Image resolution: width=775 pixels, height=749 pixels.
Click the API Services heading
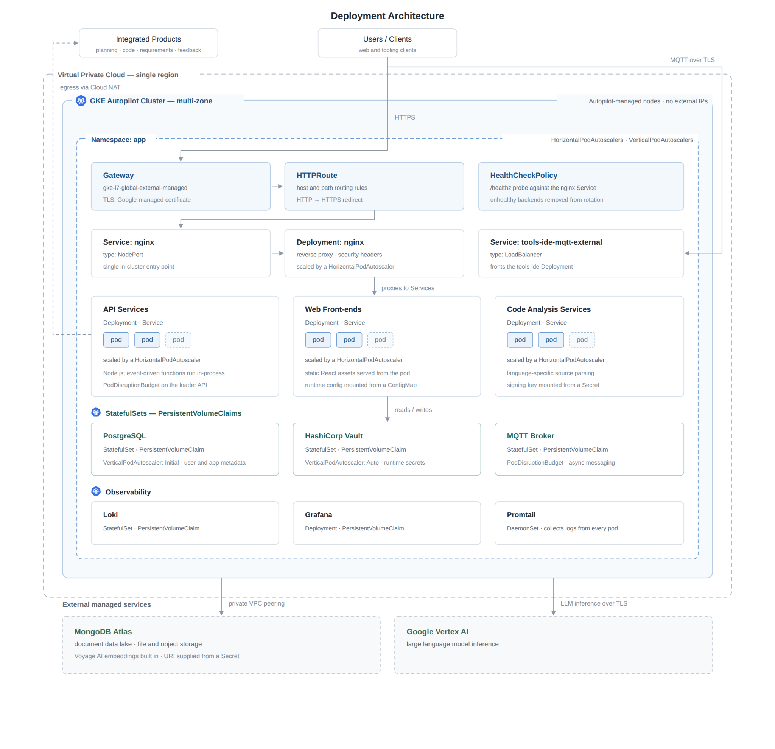pos(125,309)
